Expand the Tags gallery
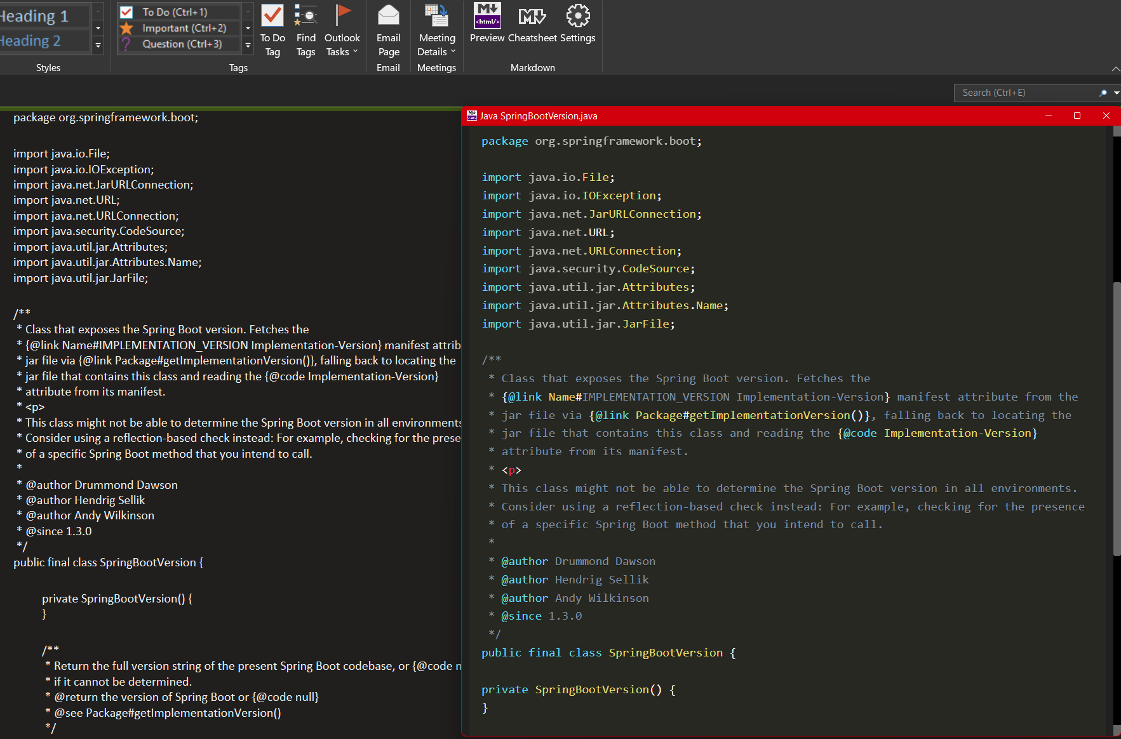The width and height of the screenshot is (1121, 739). click(x=248, y=44)
